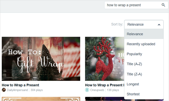Collapse the Sort by dropdown chevron
169x101 pixels.
159,25
